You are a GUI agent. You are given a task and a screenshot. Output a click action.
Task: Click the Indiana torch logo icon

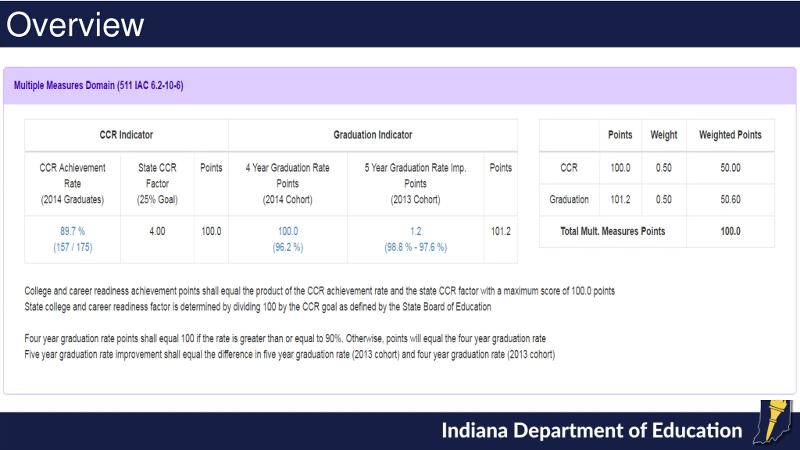tap(773, 422)
